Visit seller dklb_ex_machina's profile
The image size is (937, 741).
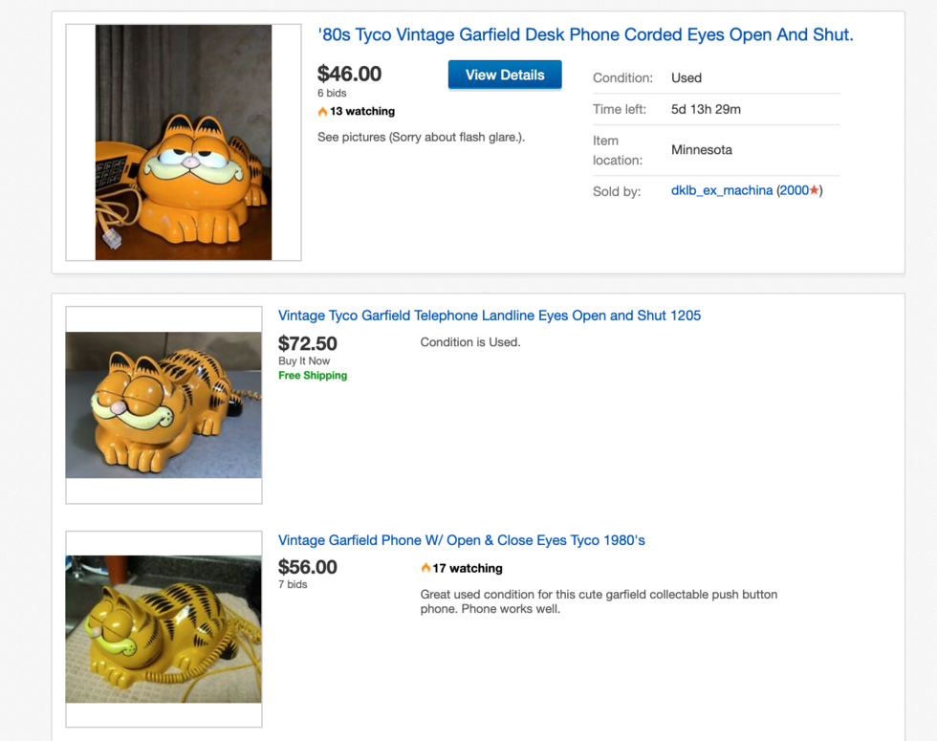(x=722, y=190)
